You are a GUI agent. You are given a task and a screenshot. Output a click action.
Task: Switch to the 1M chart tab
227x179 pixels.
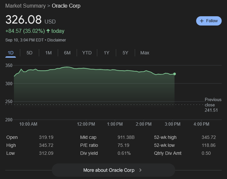[48, 53]
